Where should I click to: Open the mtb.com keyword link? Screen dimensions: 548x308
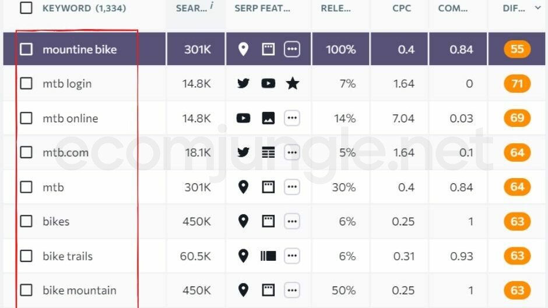65,153
